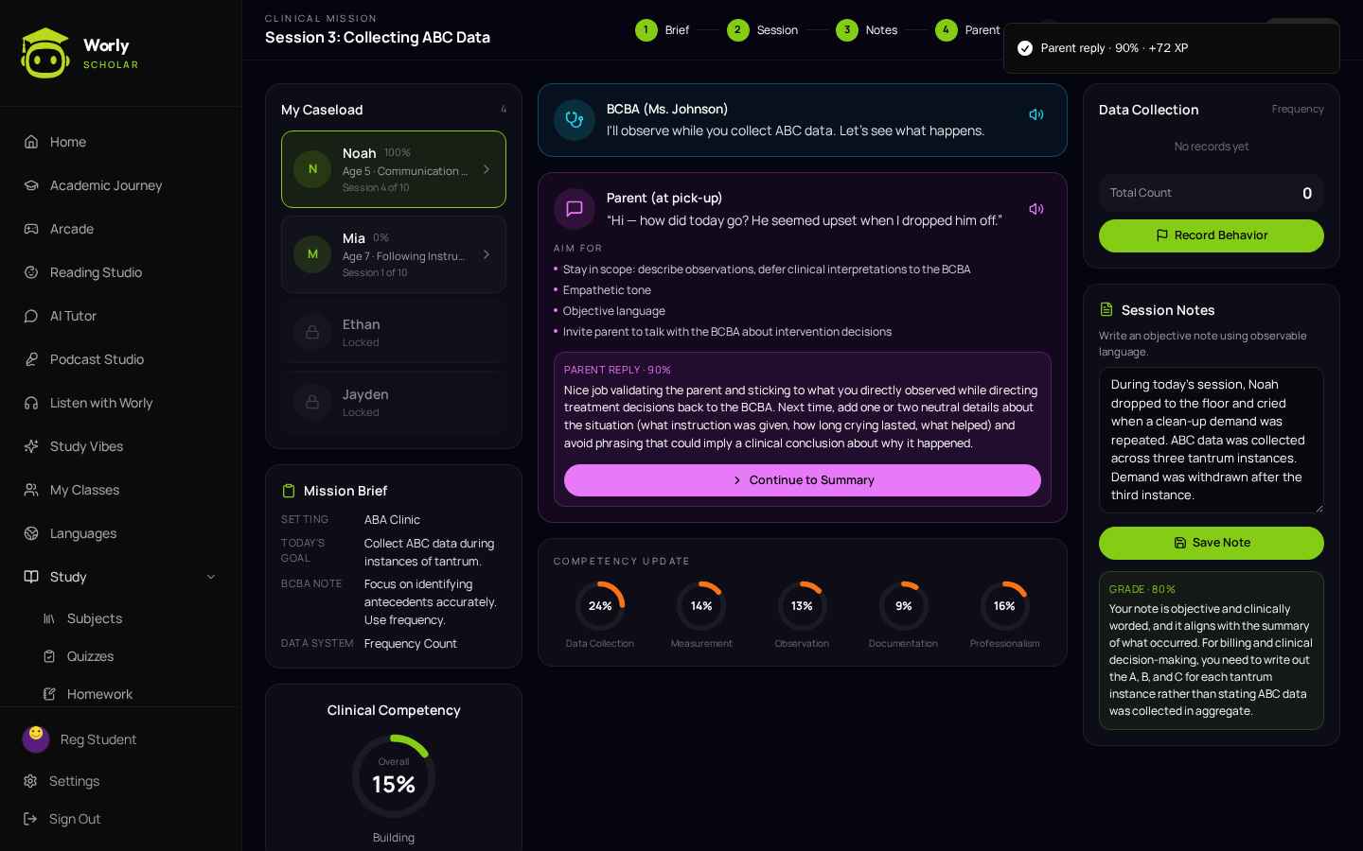Click the lock icon beside Ethan
The height and width of the screenshot is (851, 1363).
(312, 332)
